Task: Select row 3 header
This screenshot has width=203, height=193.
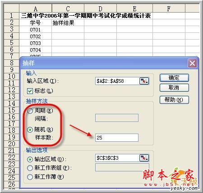Action: point(11,29)
